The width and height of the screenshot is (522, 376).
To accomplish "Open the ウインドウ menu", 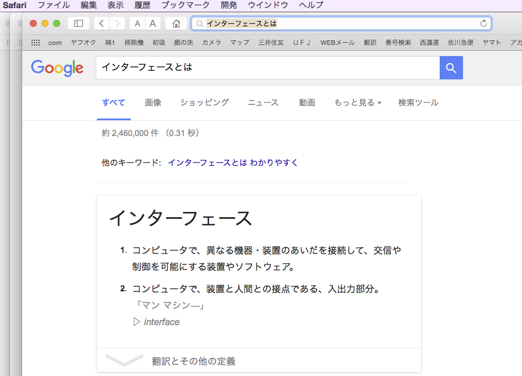I will pyautogui.click(x=268, y=5).
